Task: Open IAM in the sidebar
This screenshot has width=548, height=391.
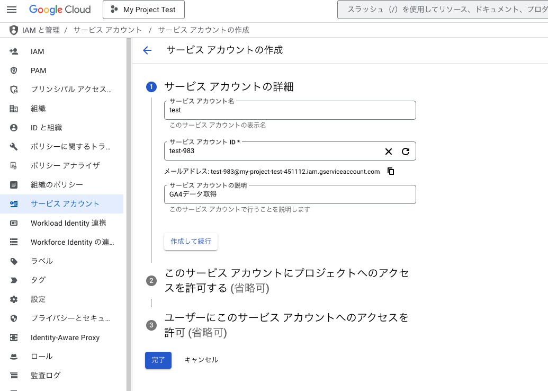Action: (38, 51)
